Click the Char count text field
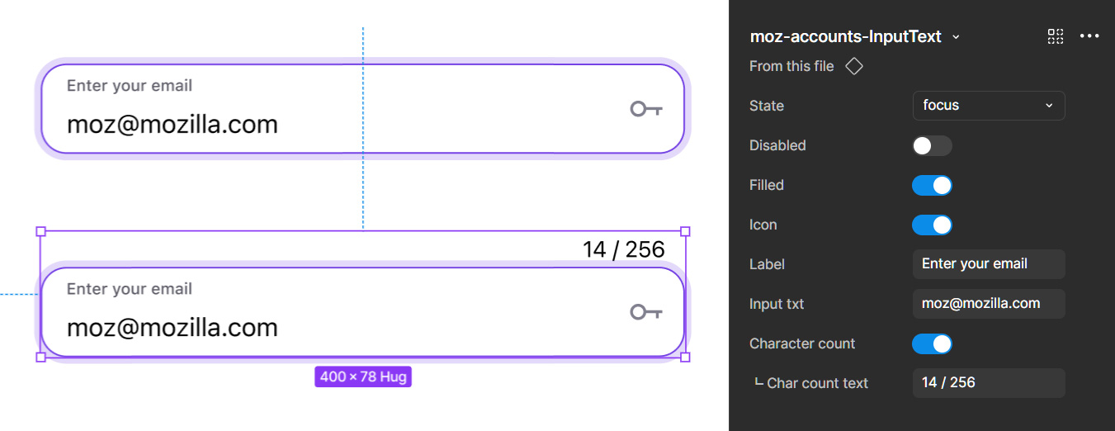The height and width of the screenshot is (431, 1115). click(x=988, y=383)
